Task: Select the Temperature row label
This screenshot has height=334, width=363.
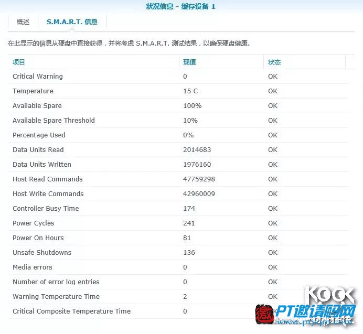Action: [x=33, y=91]
